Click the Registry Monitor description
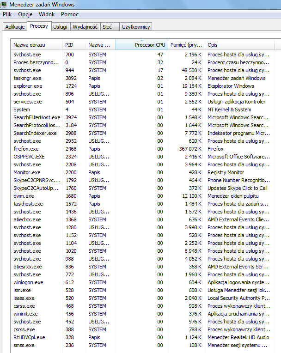281x353 pixels. point(226,172)
